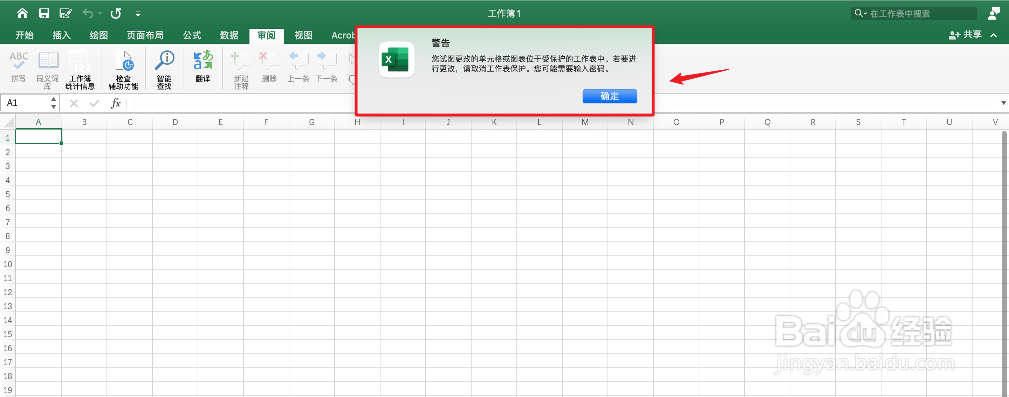
Task: Click the 共享 share button
Action: [965, 35]
